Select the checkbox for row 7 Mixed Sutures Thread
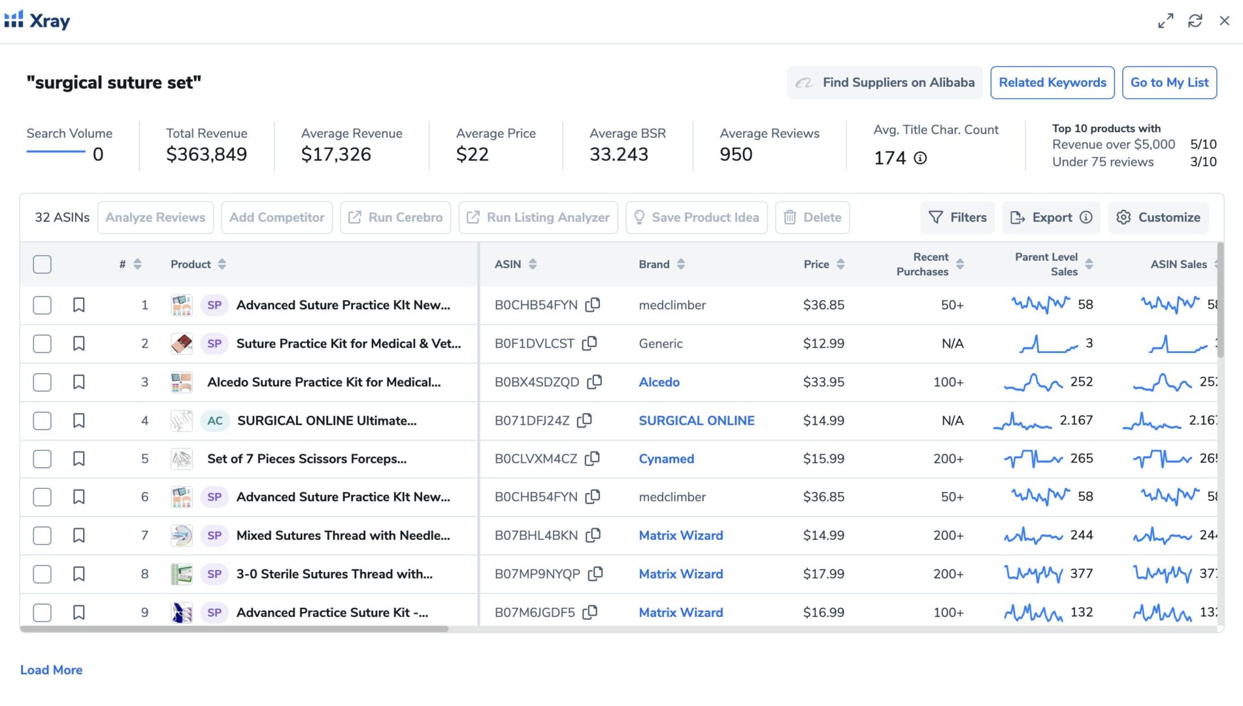 [x=42, y=535]
